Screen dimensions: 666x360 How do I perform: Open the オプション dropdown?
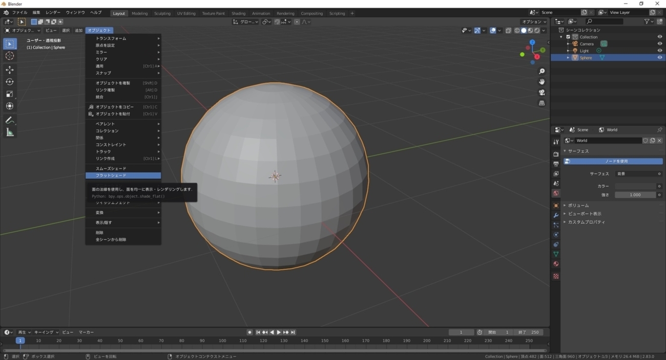[533, 22]
